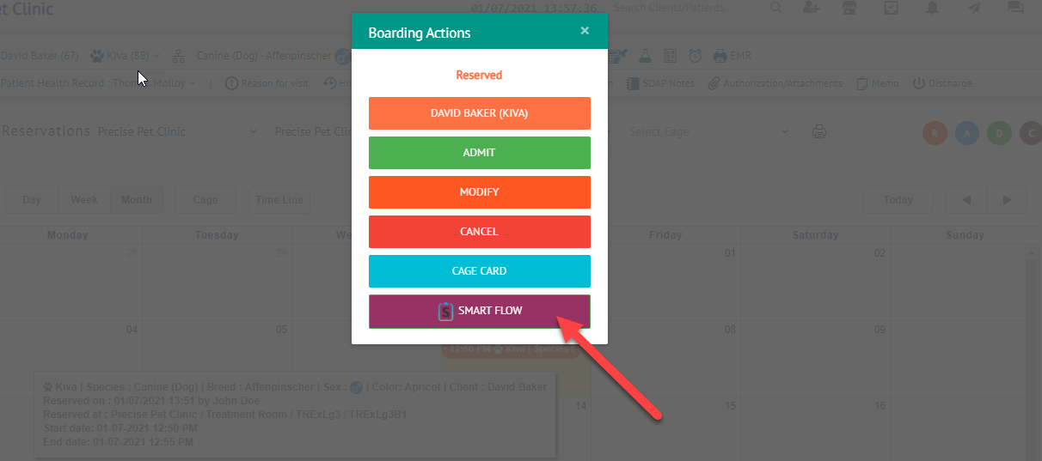Open David Baker (Kiva) client entry

pyautogui.click(x=480, y=113)
